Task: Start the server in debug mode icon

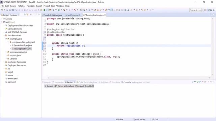Action: click(x=195, y=82)
